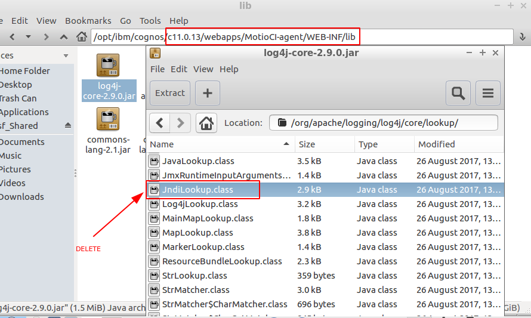531x318 pixels.
Task: Open Help menu in archive window
Action: coord(229,69)
